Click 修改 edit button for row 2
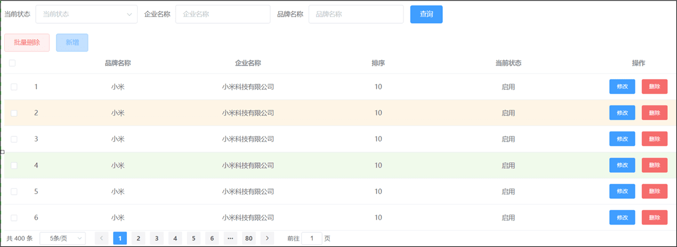 click(x=622, y=113)
